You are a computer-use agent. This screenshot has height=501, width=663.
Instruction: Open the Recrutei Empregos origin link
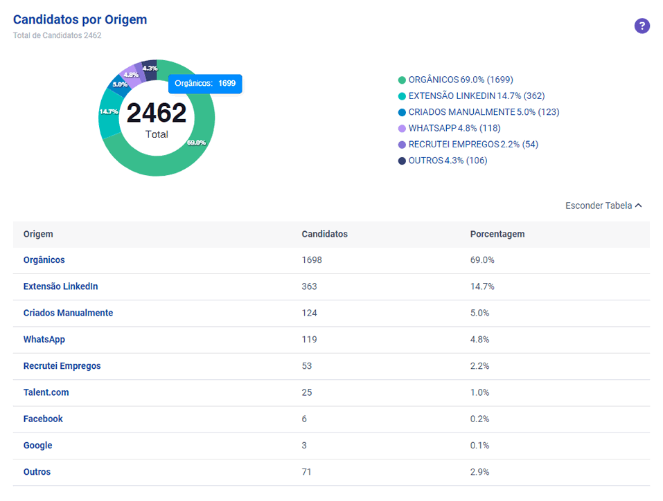click(62, 366)
